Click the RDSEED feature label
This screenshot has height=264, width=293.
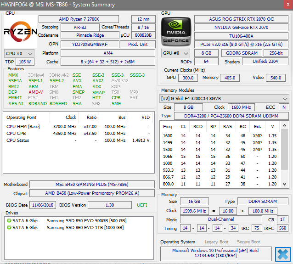point(58,103)
